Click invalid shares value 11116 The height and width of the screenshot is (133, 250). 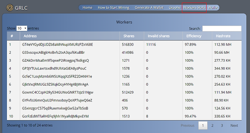tap(151, 45)
